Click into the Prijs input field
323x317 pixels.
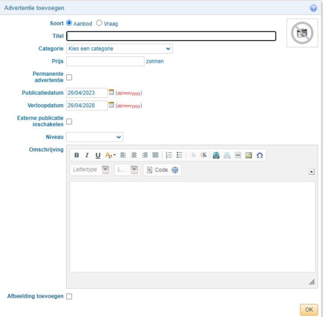pos(105,61)
